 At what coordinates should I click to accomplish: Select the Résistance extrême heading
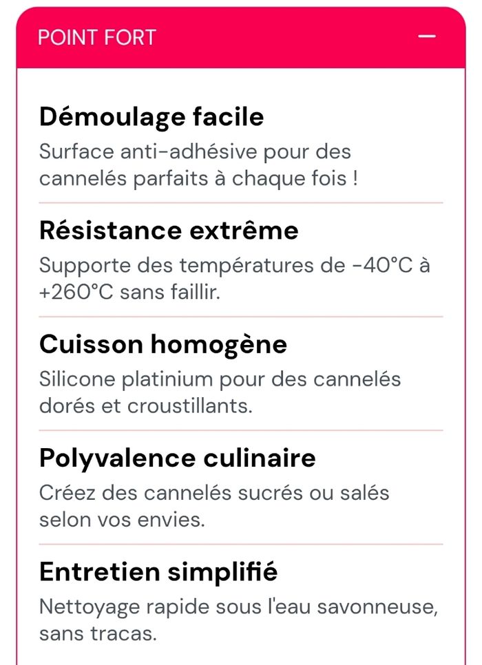pos(169,230)
